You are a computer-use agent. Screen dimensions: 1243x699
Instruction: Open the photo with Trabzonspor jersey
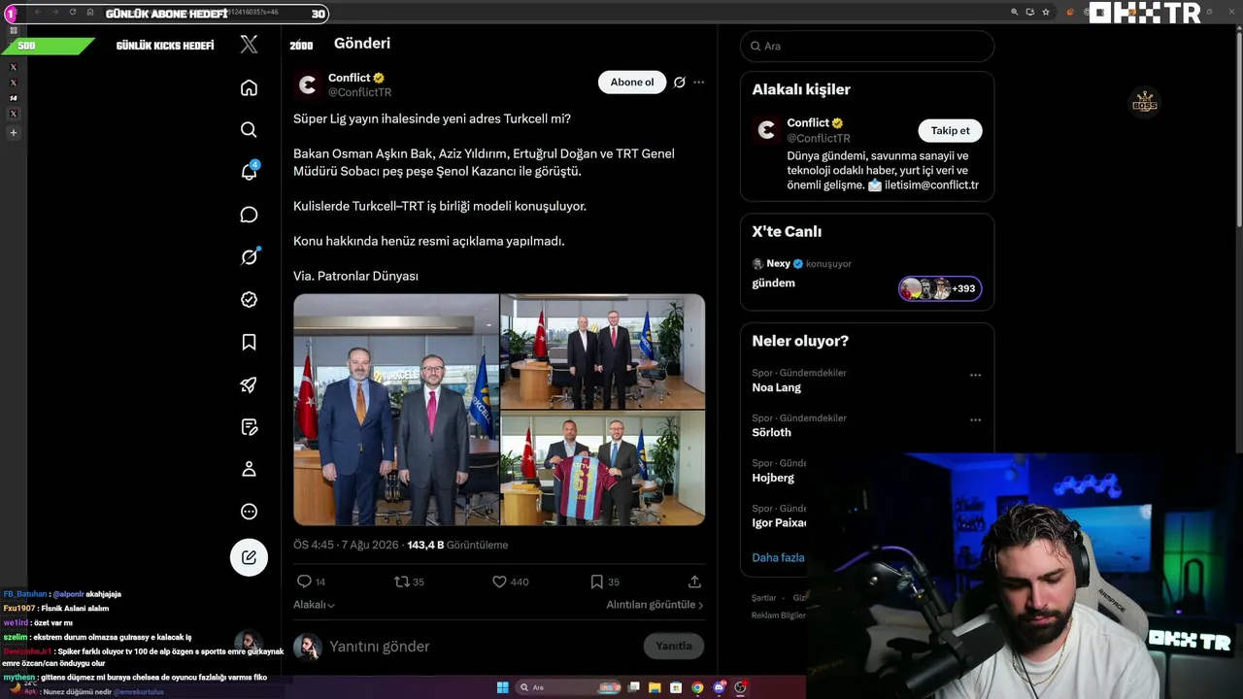pos(603,468)
